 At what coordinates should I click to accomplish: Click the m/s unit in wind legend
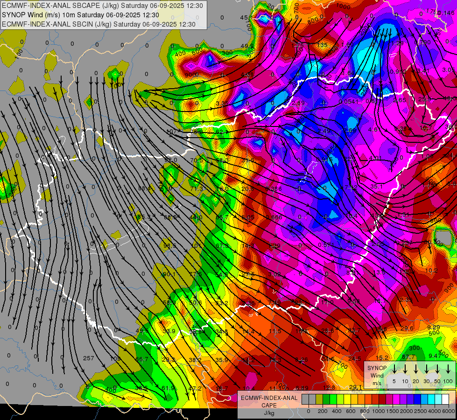click(x=377, y=383)
